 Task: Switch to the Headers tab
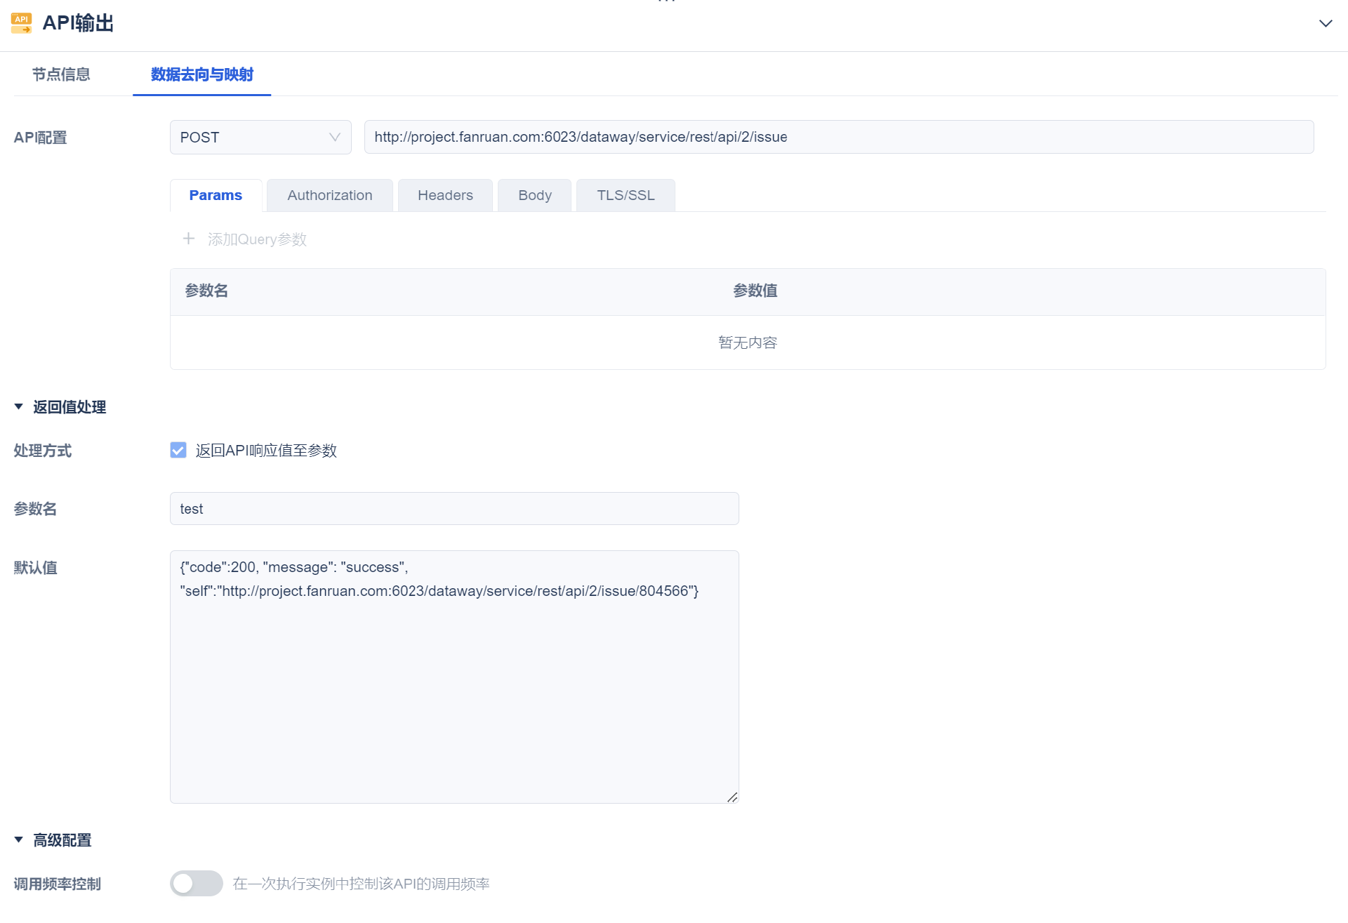point(445,195)
